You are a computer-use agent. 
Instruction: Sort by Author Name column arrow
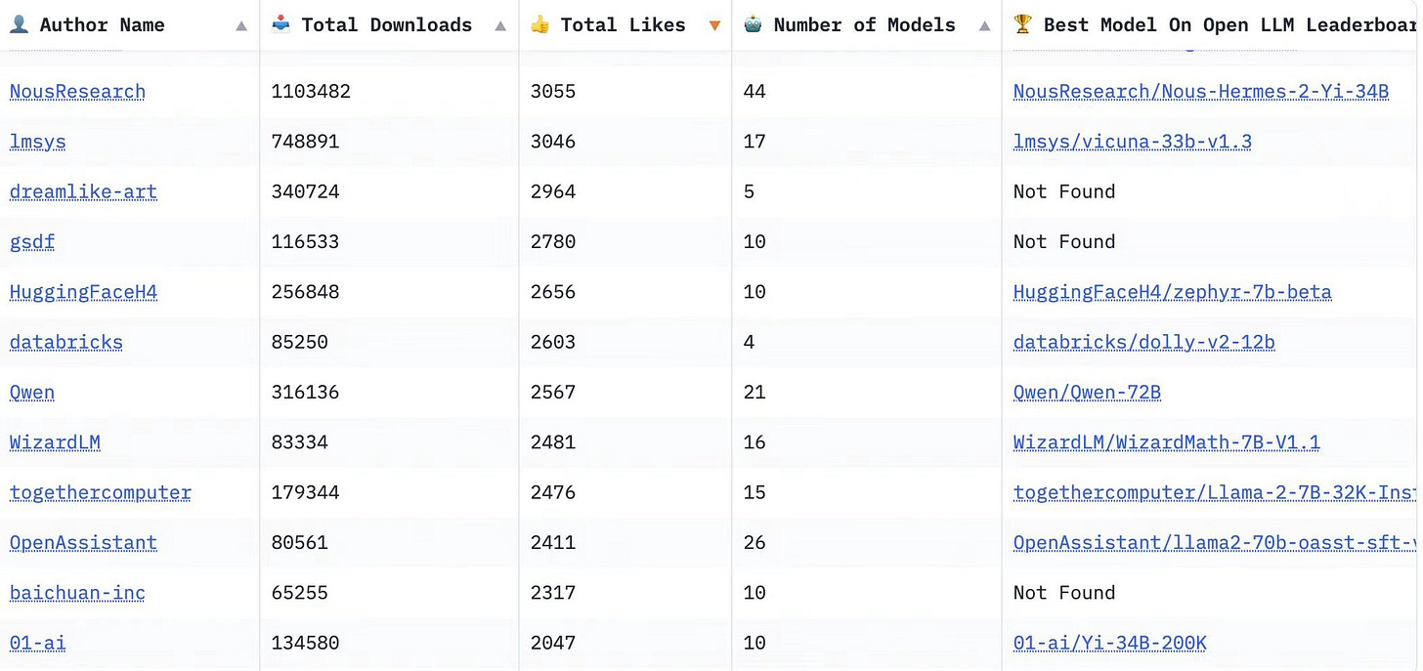241,26
